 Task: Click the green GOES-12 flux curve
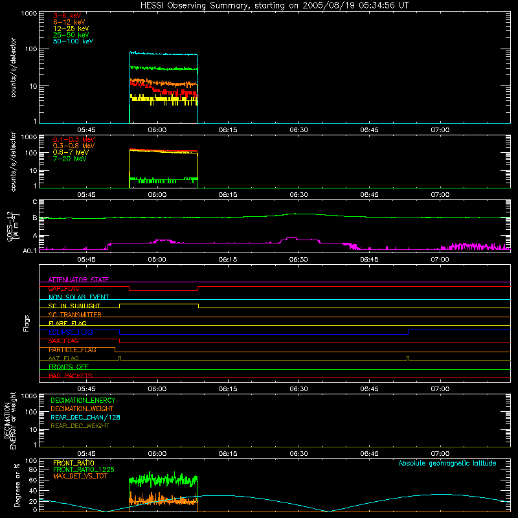point(274,216)
